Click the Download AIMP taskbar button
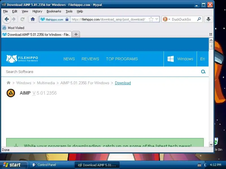The width and height of the screenshot is (226, 169). pos(97,165)
